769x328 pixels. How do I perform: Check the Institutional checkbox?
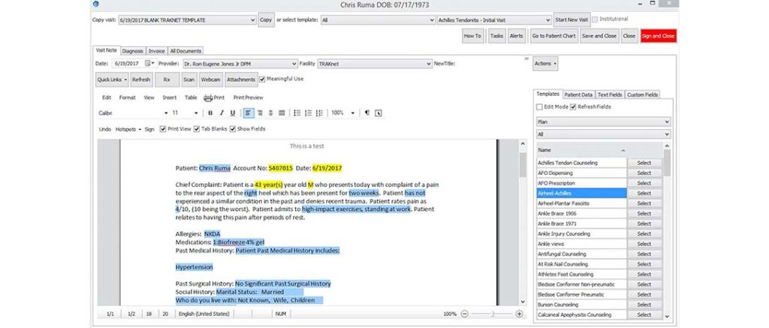[596, 20]
